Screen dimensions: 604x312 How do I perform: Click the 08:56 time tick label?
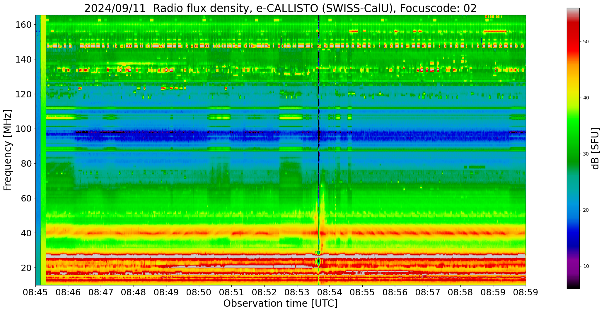pos(395,293)
